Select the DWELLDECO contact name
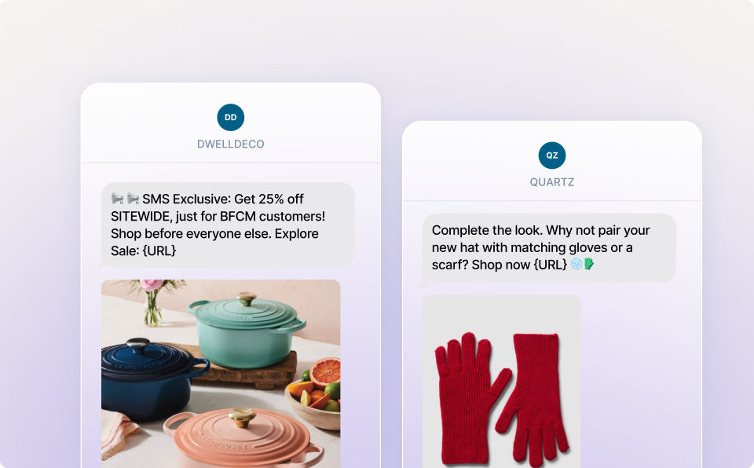Screen dimensions: 754x468 click(x=231, y=144)
